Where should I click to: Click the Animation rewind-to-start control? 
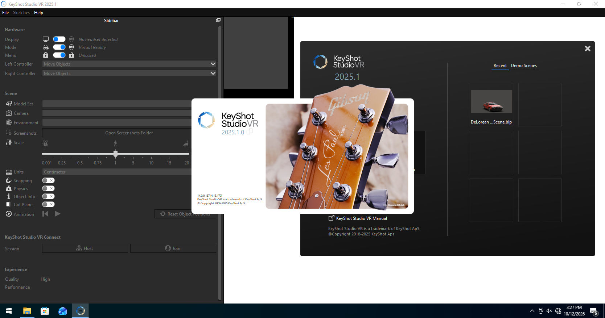click(45, 214)
